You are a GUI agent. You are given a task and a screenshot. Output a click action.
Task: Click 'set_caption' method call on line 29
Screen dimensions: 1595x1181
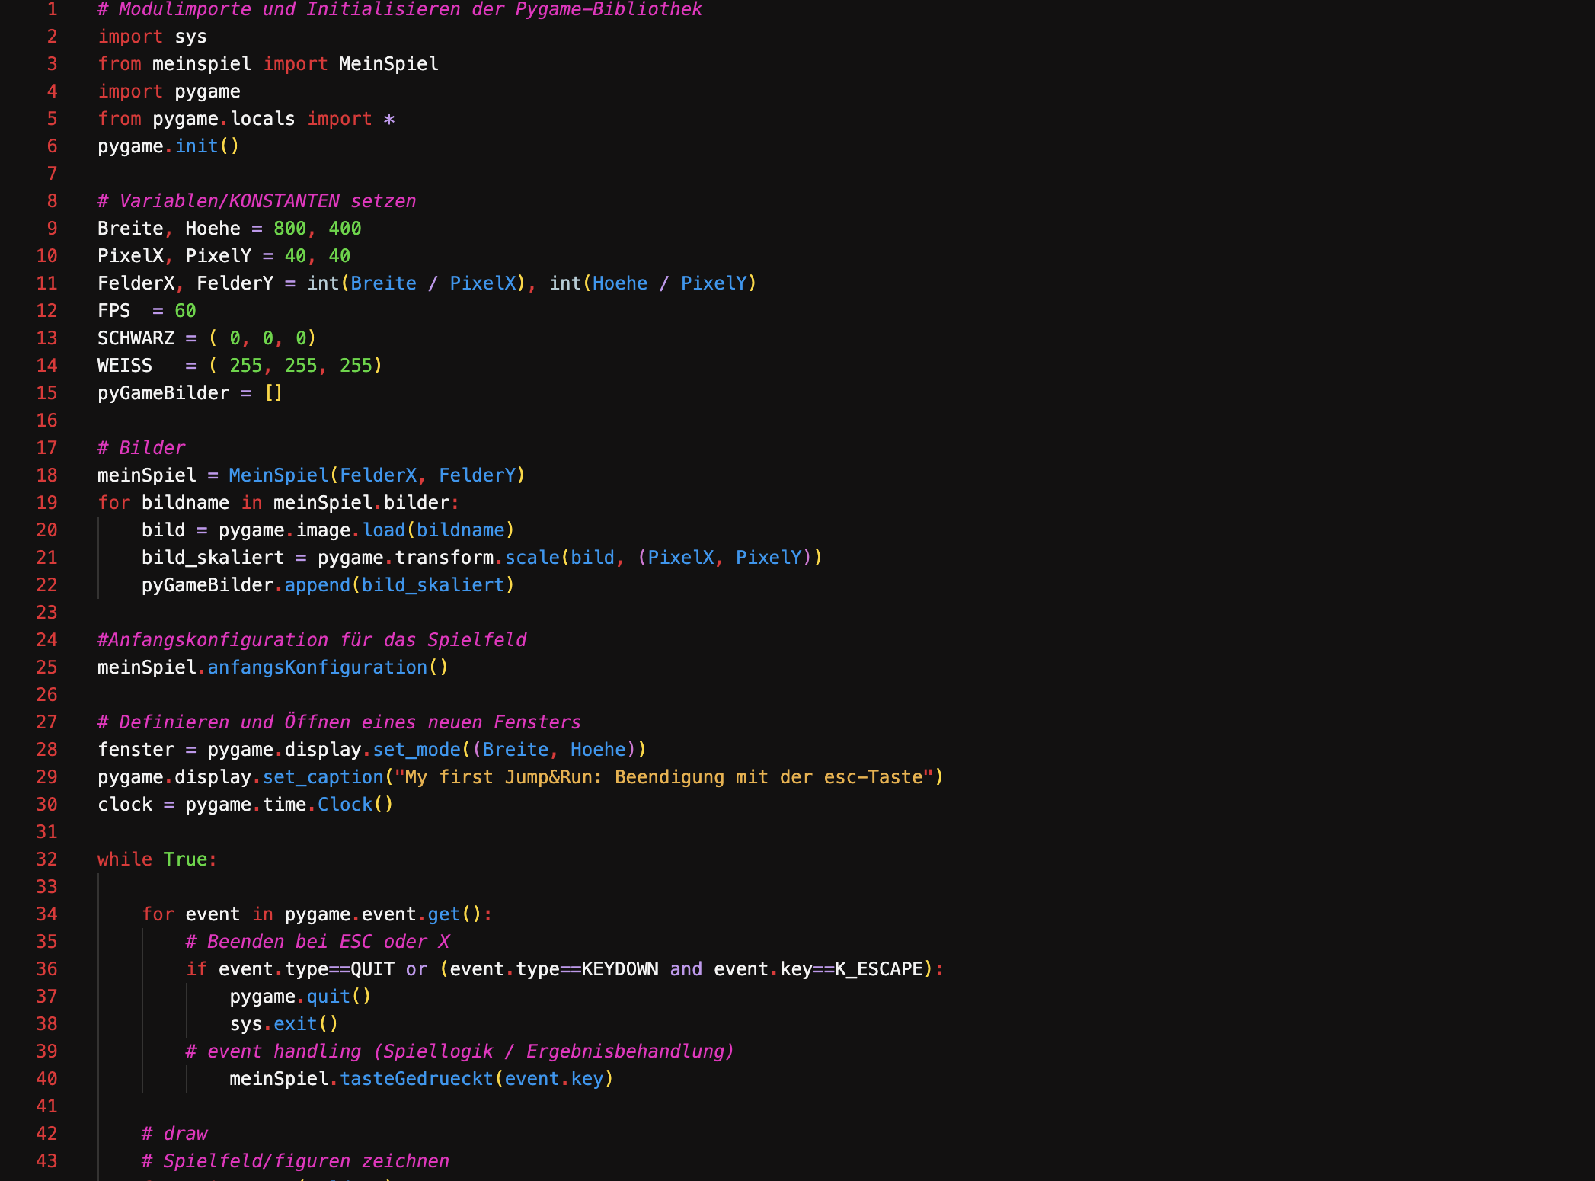pos(323,777)
